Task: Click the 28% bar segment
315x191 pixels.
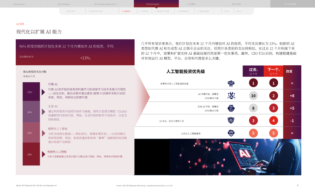Action: pyautogui.click(x=31, y=154)
